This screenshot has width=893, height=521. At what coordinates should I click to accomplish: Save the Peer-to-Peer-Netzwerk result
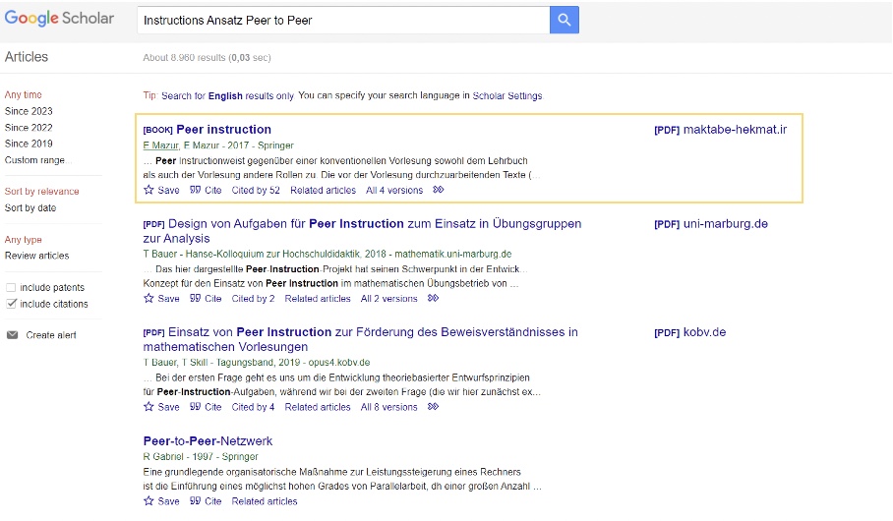pyautogui.click(x=161, y=501)
